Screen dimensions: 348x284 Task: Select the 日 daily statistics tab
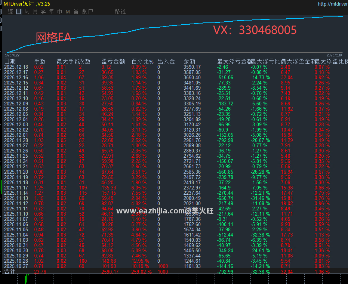pyautogui.click(x=19, y=12)
